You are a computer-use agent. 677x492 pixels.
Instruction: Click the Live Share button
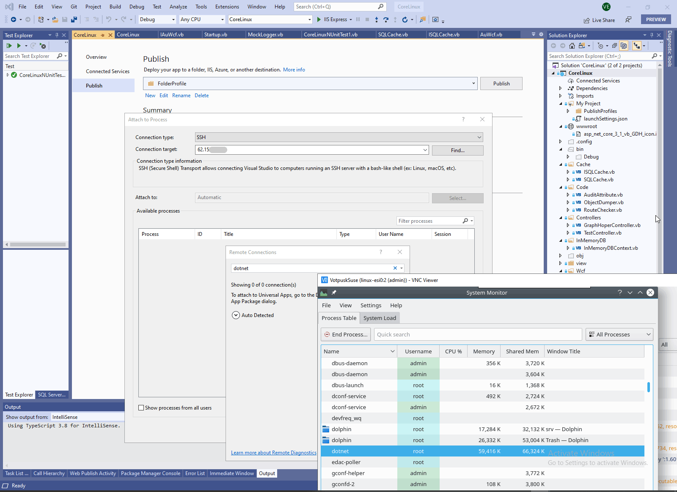point(599,20)
